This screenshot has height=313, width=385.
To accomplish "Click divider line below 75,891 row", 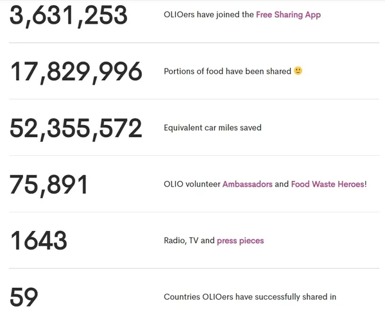I will point(194,212).
